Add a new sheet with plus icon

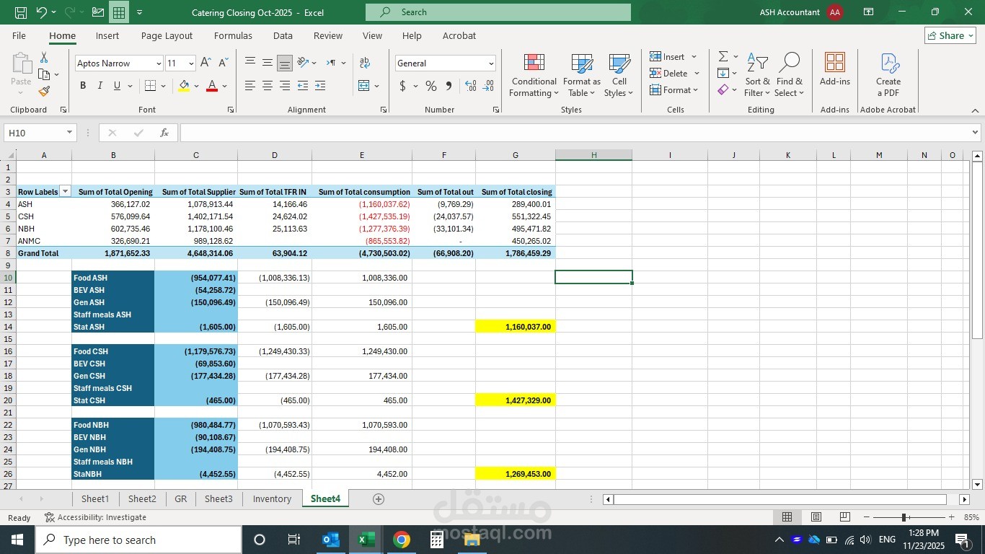[378, 499]
